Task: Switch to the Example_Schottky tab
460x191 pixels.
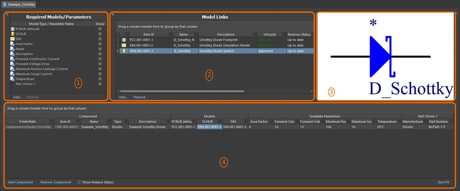Action: [19, 4]
